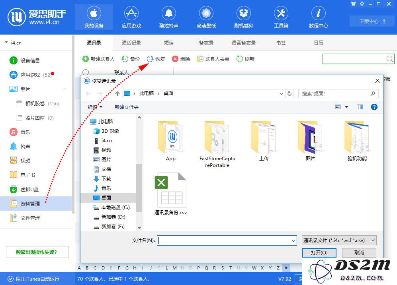Go up one folder level in dialog
Viewport: 397px width, 285px height.
(117, 94)
